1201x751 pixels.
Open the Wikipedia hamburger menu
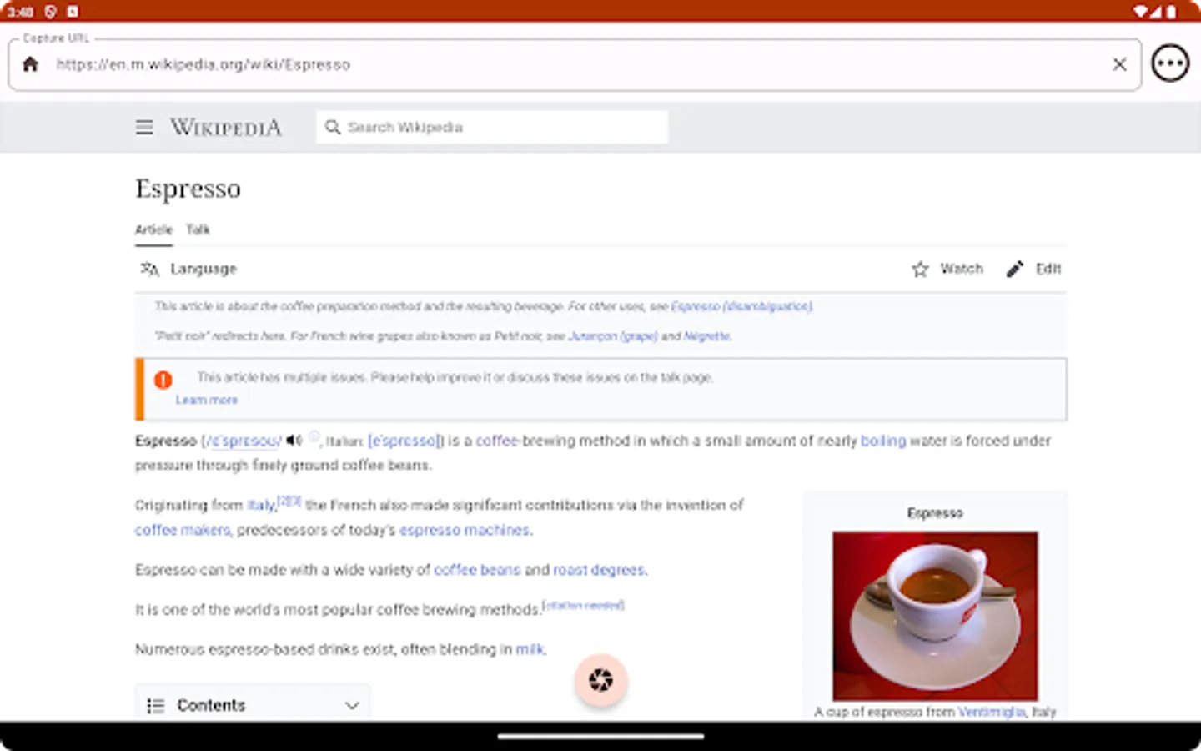pos(144,127)
